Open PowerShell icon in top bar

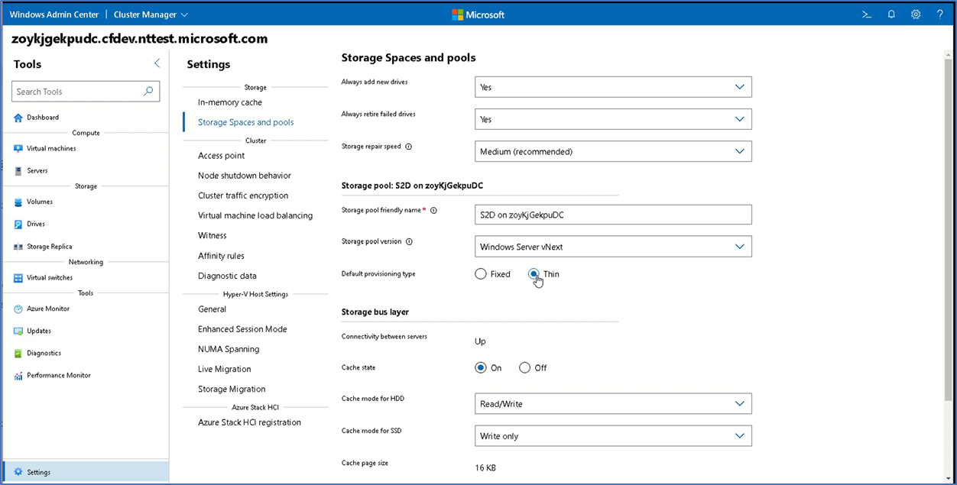(867, 15)
